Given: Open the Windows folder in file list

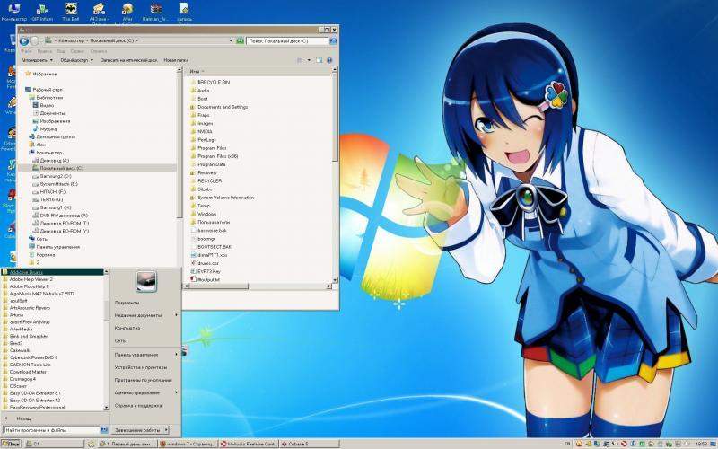Looking at the screenshot, I should [206, 214].
